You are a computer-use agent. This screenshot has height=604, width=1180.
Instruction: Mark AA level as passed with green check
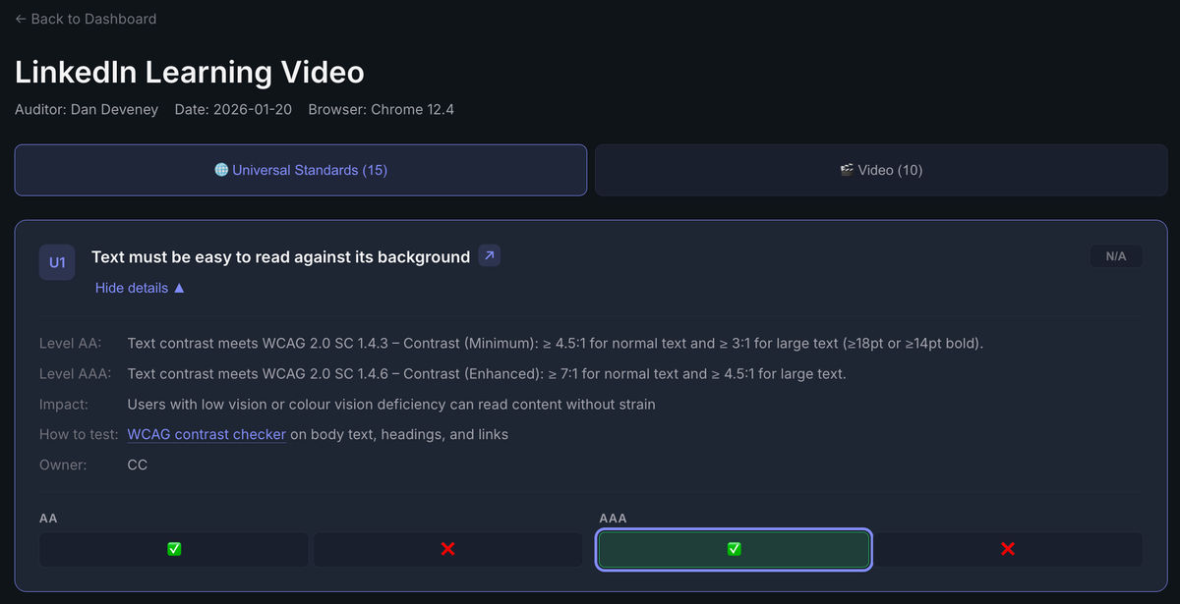tap(174, 549)
